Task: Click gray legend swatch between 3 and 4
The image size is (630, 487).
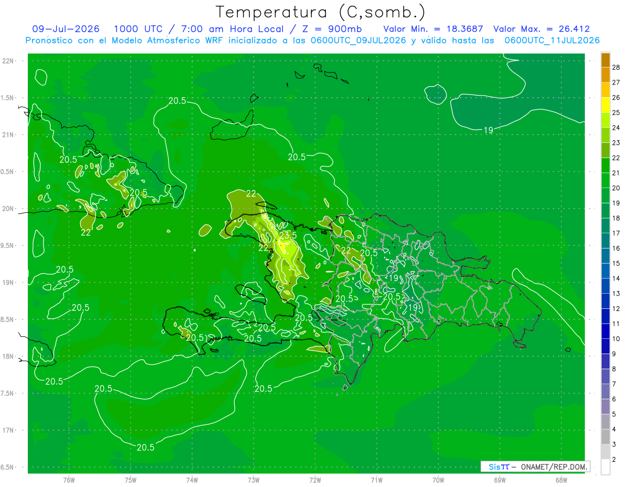Action: coord(605,437)
